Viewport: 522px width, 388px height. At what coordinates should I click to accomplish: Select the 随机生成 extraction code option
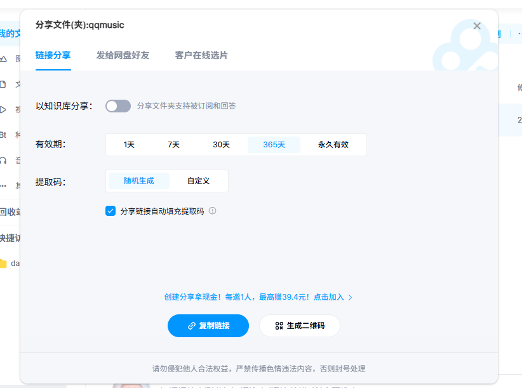[x=138, y=181]
